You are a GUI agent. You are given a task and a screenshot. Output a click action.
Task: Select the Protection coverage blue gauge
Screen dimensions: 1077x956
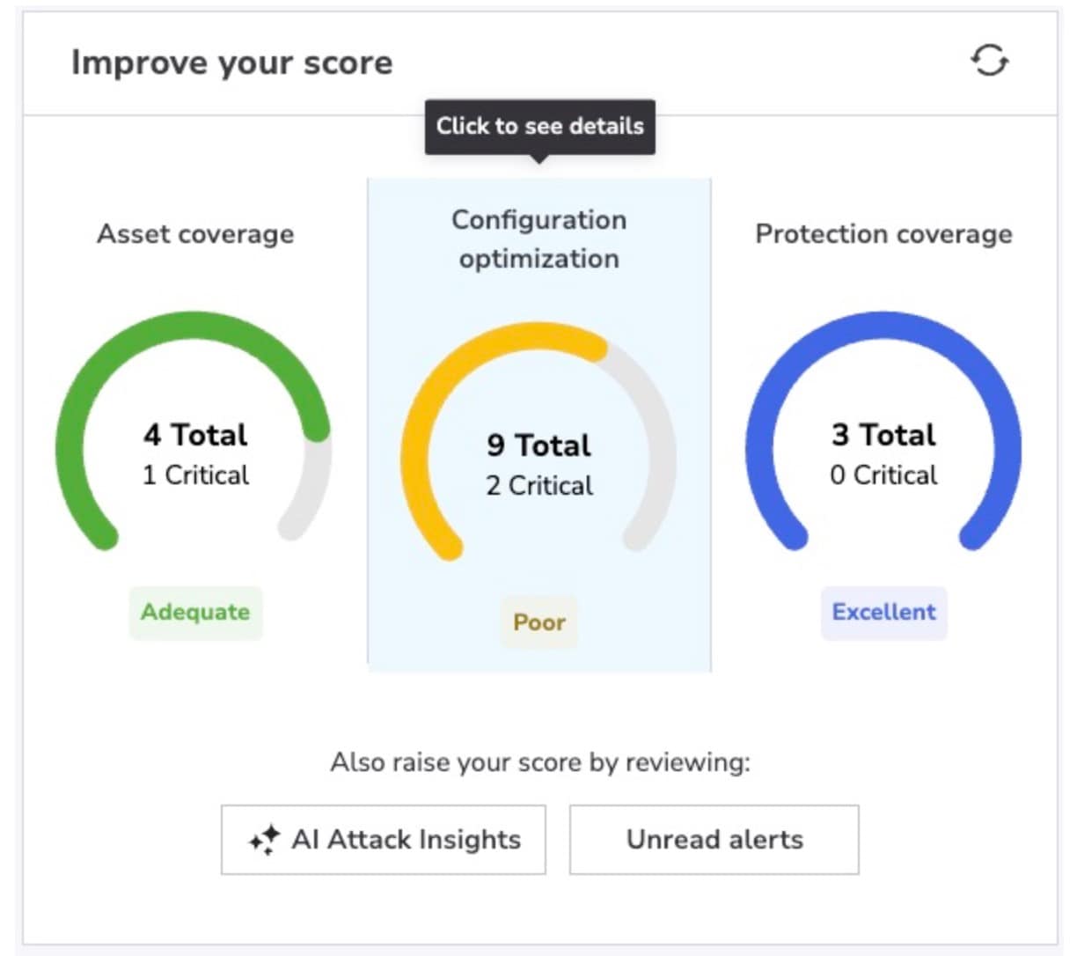pyautogui.click(x=883, y=430)
